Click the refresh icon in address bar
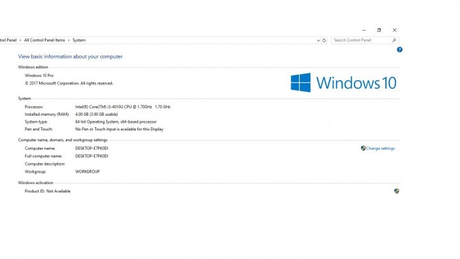 click(324, 40)
